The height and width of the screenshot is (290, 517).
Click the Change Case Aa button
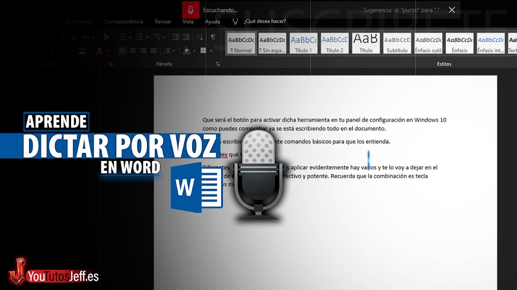click(x=86, y=37)
